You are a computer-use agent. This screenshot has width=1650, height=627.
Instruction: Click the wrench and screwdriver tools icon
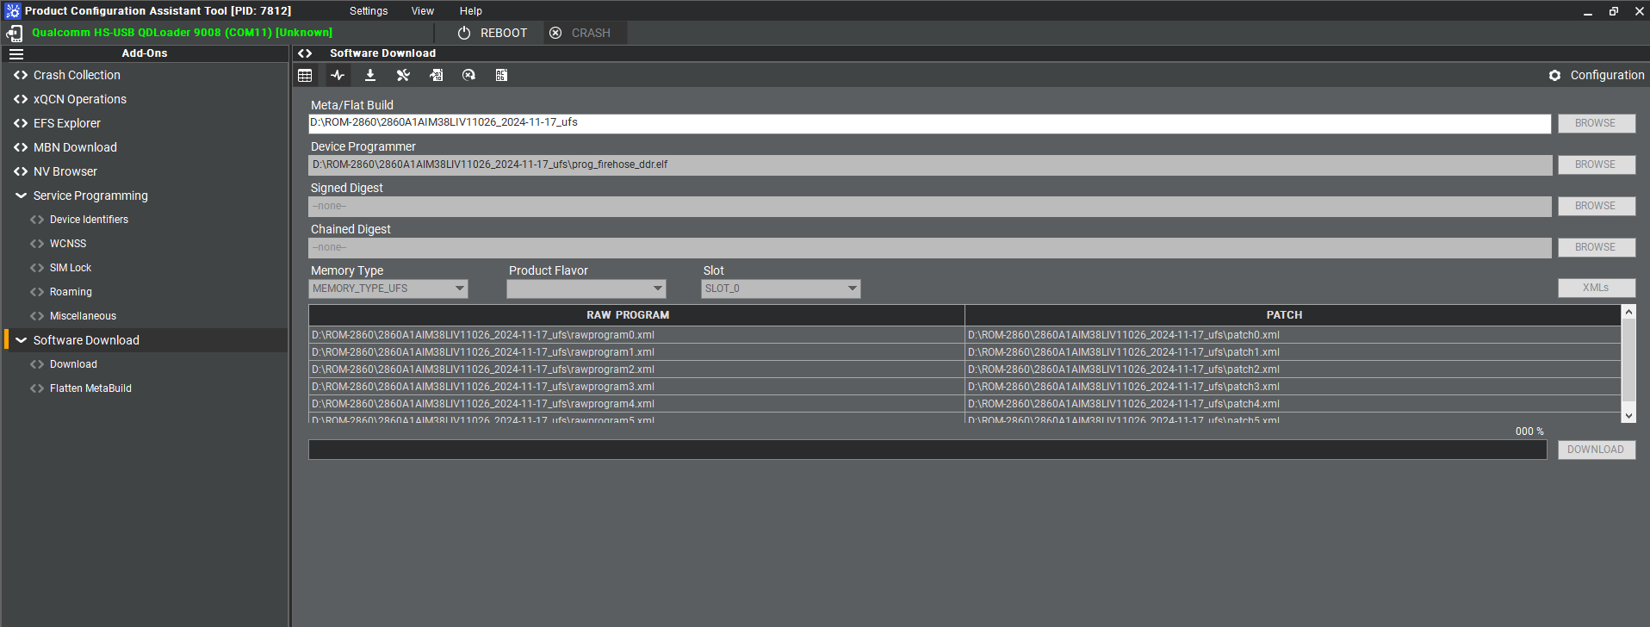403,76
